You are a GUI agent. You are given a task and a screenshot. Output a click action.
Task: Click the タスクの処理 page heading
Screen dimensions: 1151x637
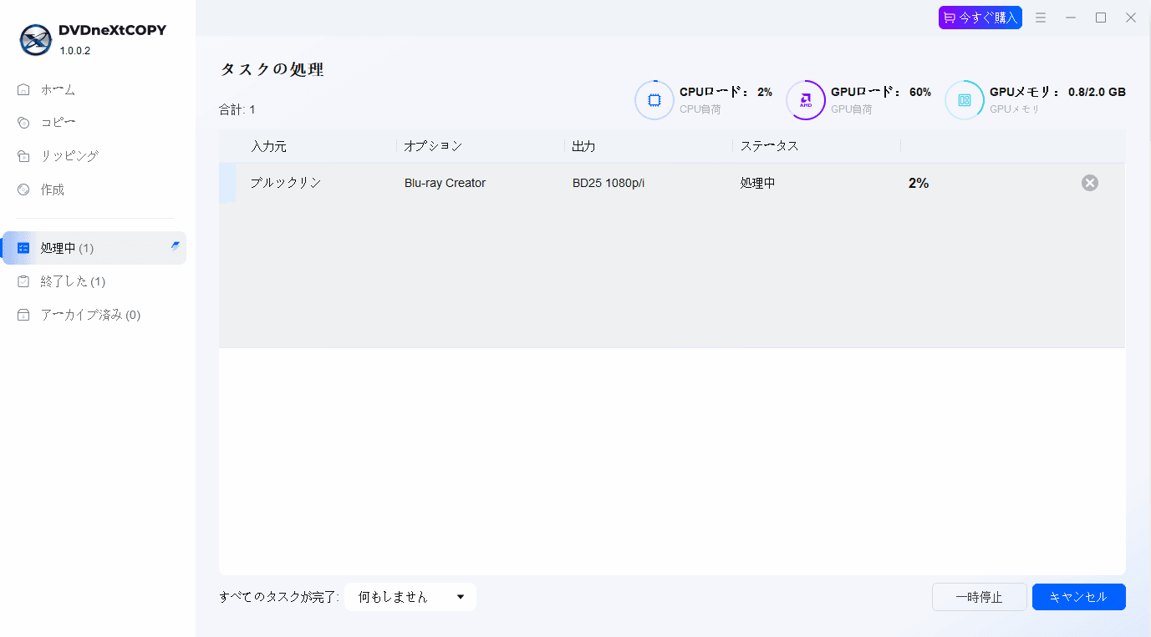[272, 69]
